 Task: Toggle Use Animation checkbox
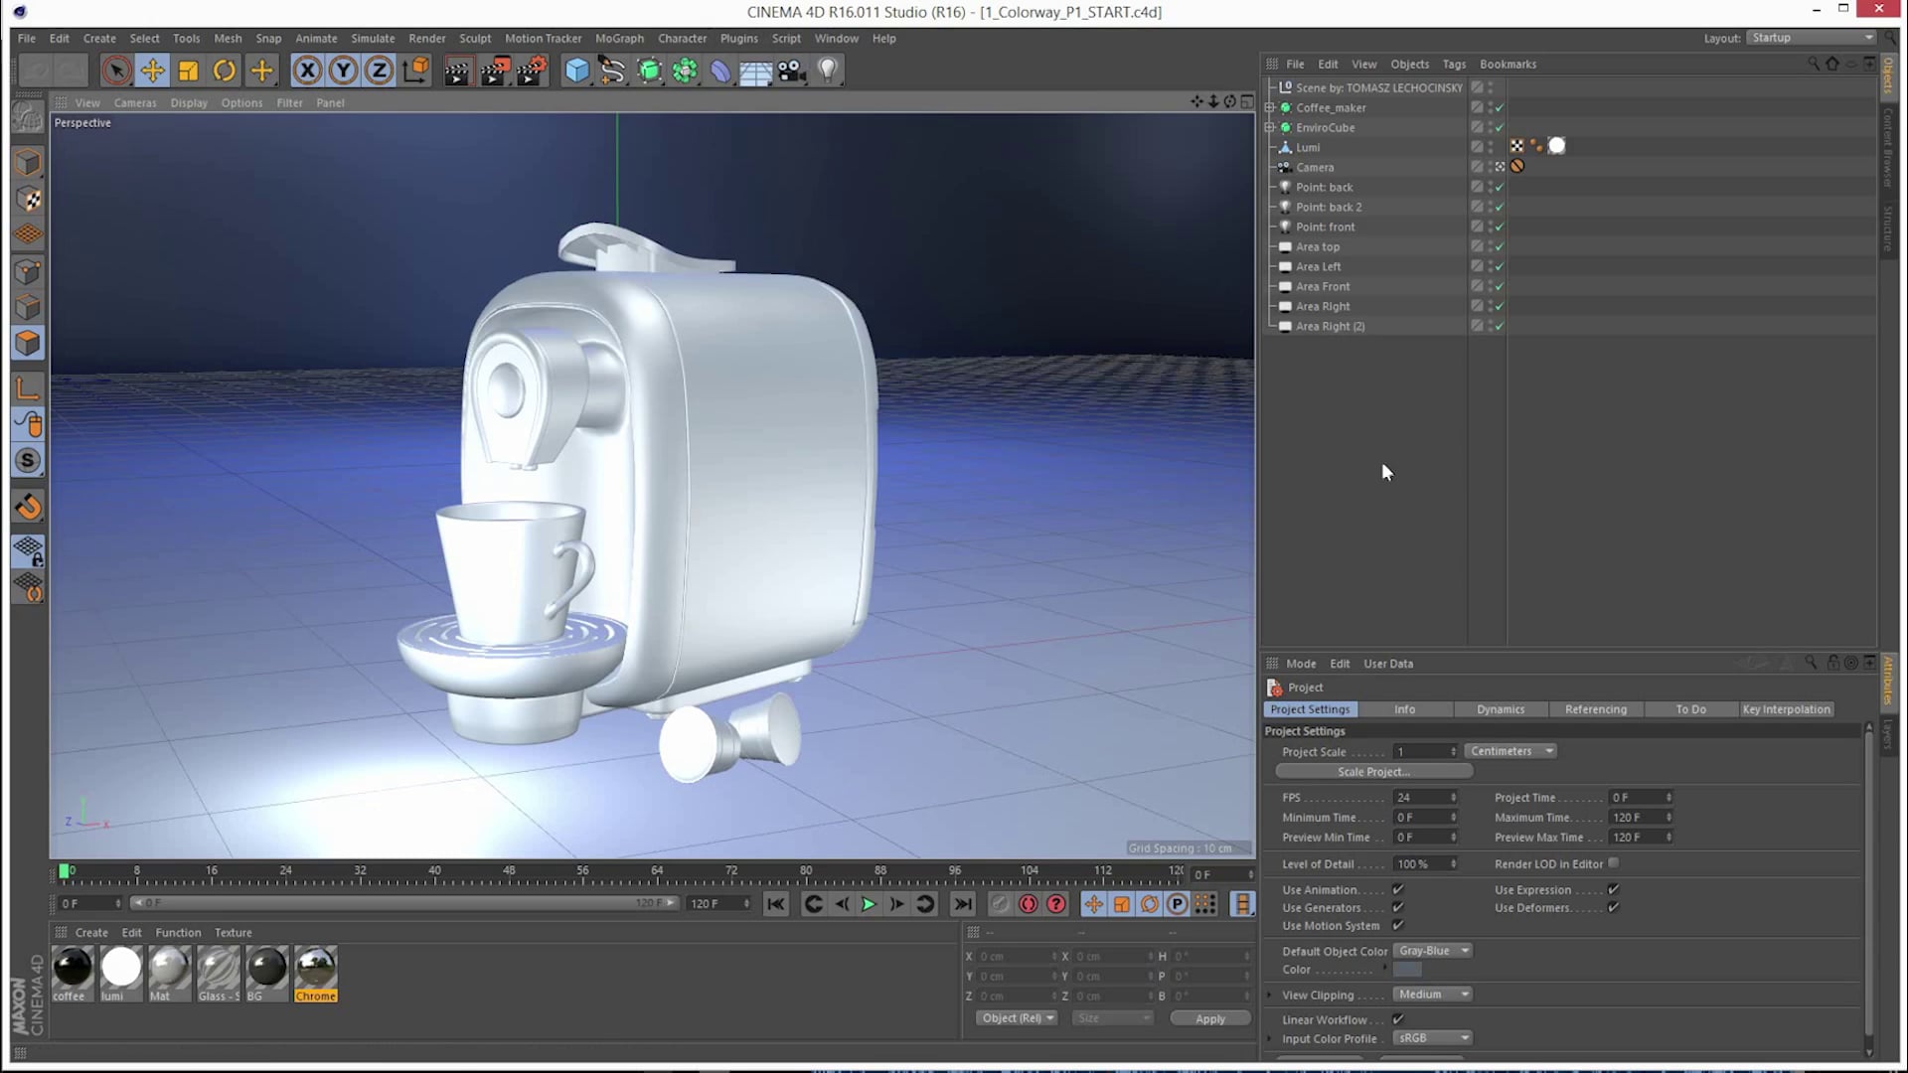tap(1398, 889)
